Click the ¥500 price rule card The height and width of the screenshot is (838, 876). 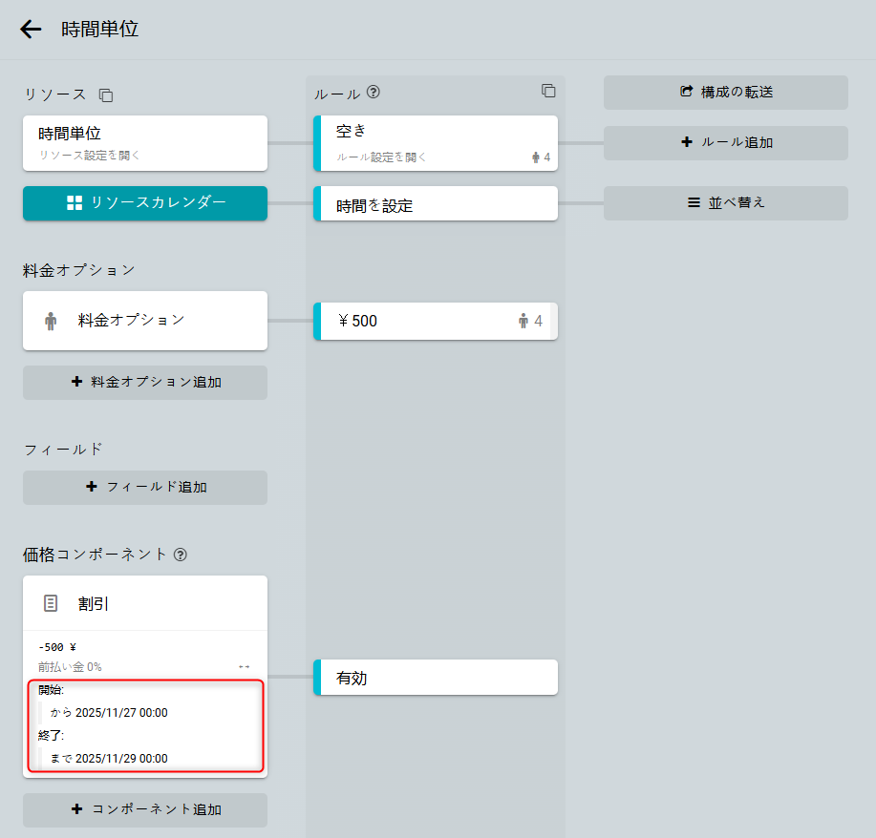click(436, 321)
